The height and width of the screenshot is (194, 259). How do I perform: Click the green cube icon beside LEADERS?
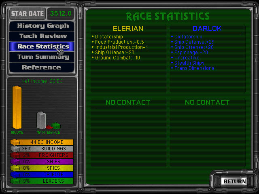tap(15, 181)
